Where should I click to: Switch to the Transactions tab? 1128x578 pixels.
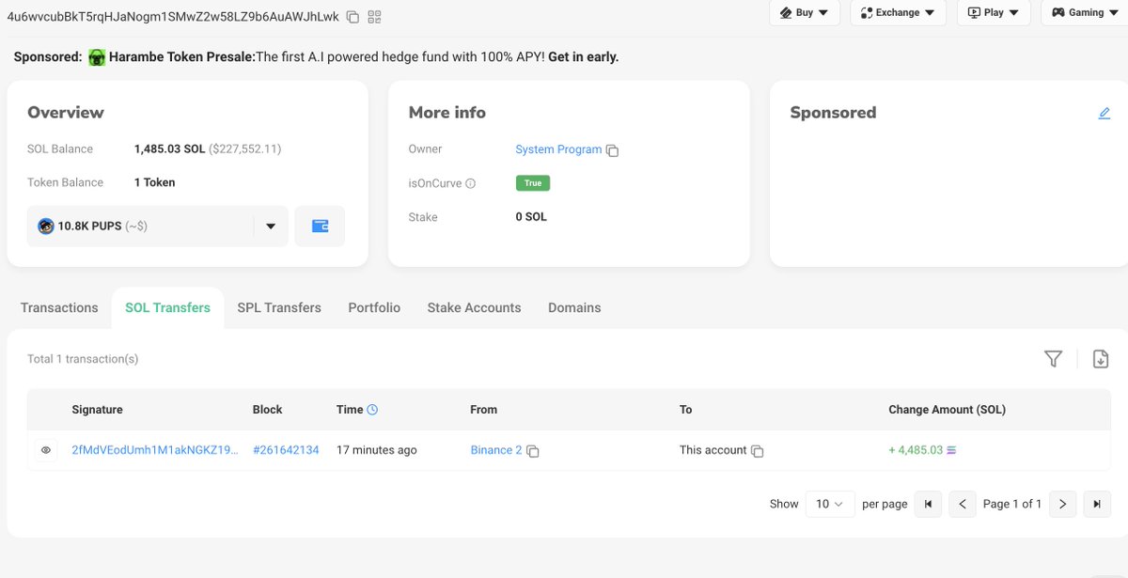tap(59, 307)
